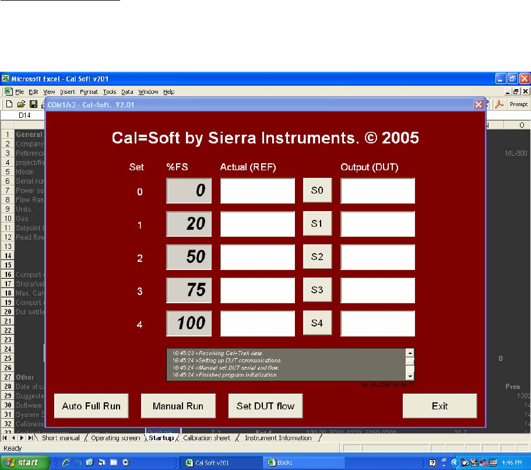The height and width of the screenshot is (470, 531).
Task: Switch to Calibration sheet tab
Action: coord(206,438)
